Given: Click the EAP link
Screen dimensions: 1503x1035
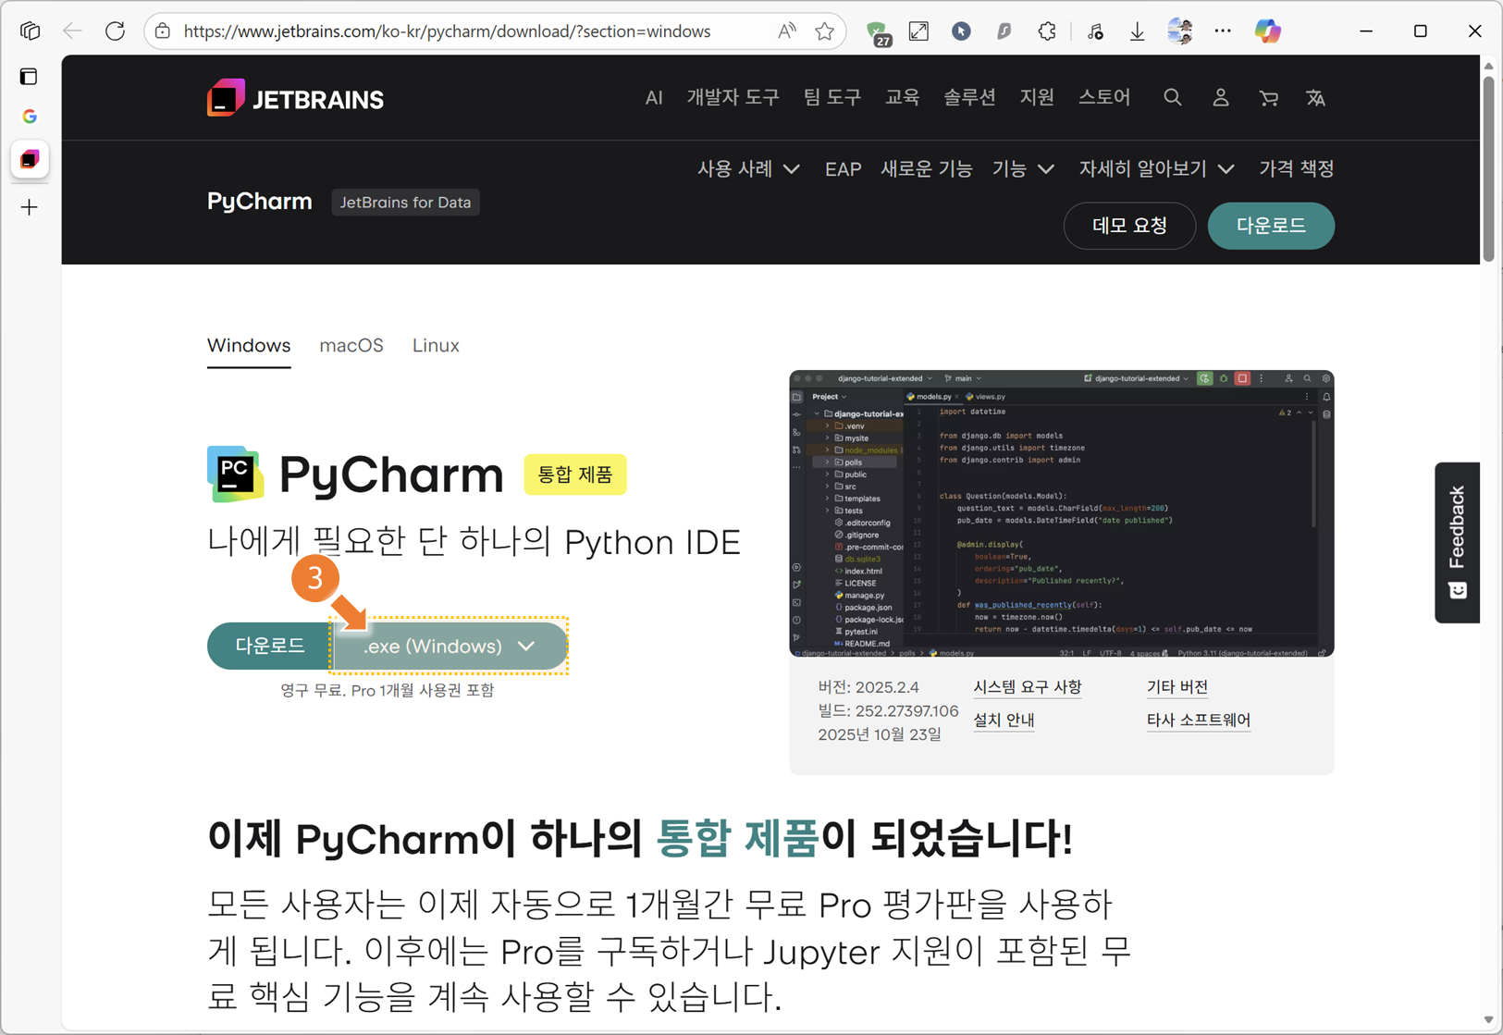Looking at the screenshot, I should (x=843, y=169).
